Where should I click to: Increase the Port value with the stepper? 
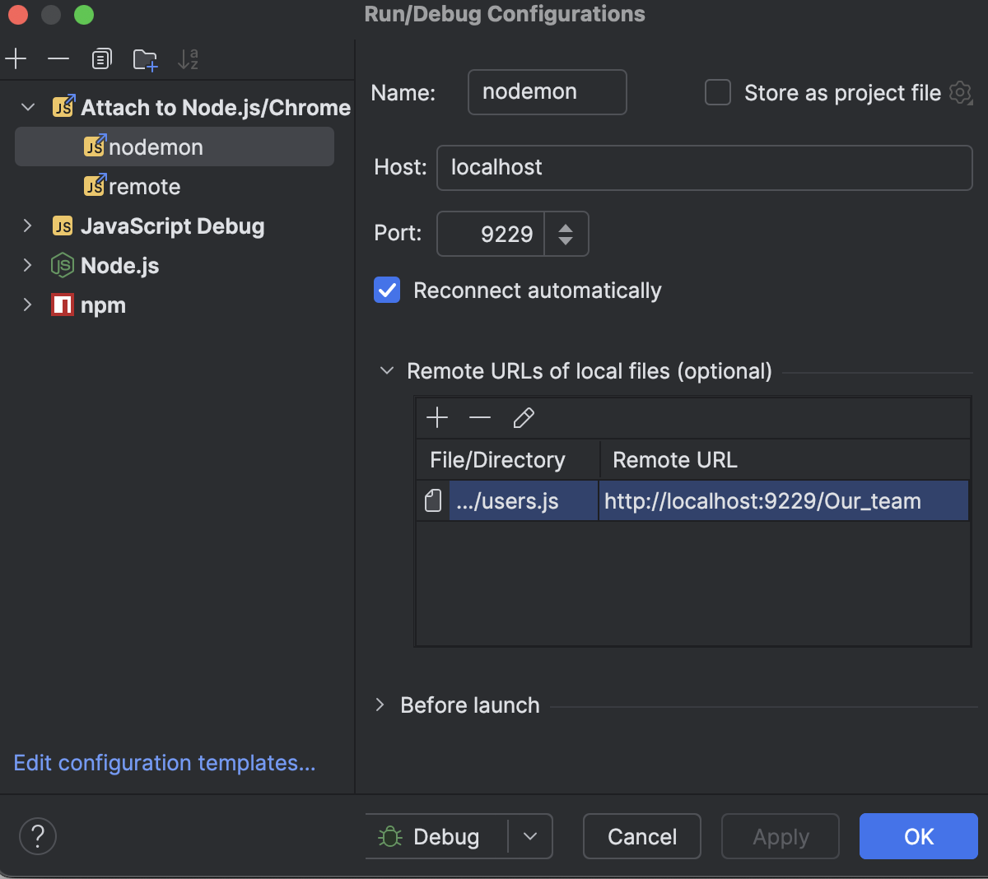click(x=566, y=226)
